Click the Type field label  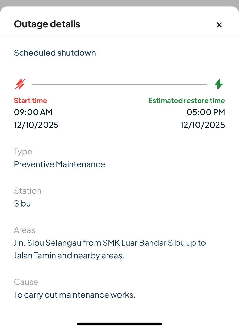click(x=23, y=152)
